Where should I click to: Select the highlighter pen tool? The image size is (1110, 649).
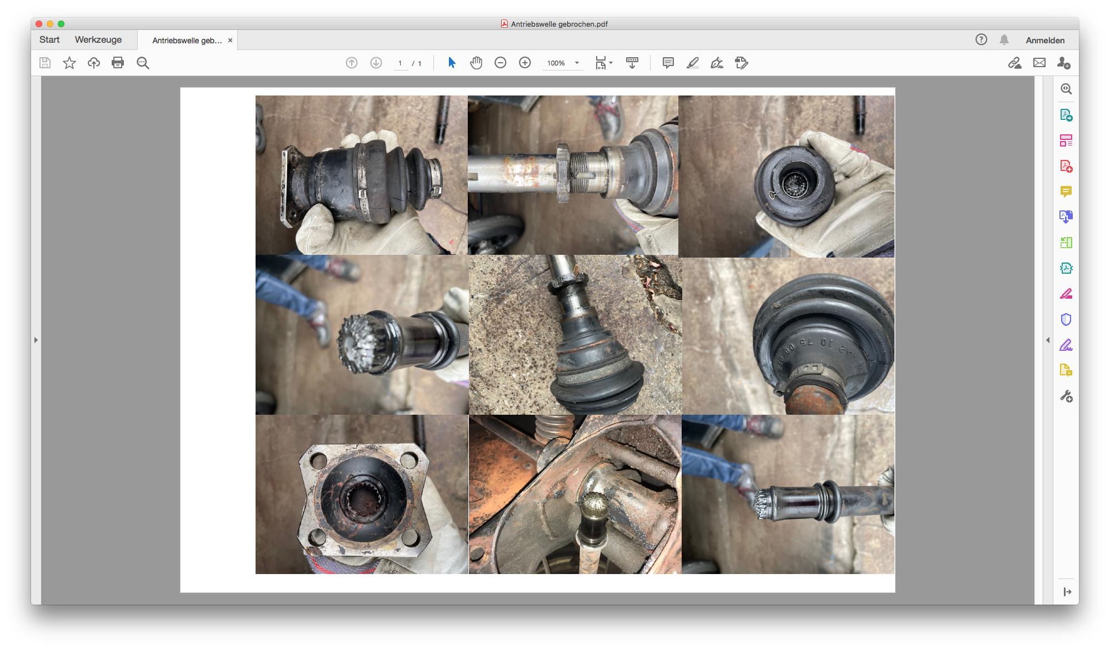click(692, 63)
